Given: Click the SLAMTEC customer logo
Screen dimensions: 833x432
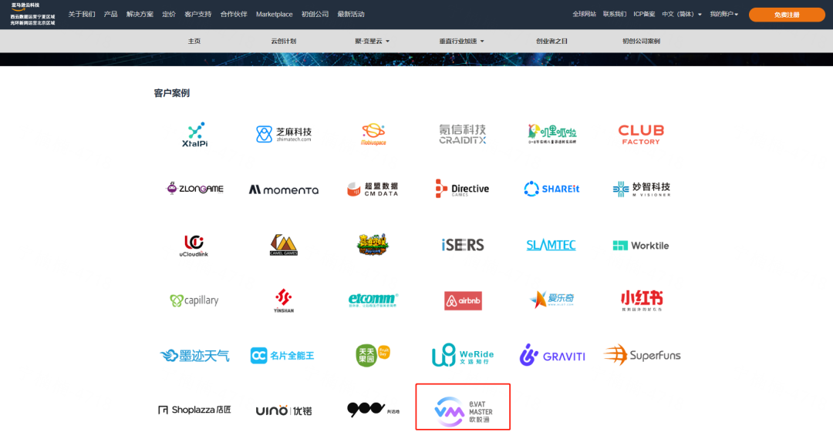Looking at the screenshot, I should pyautogui.click(x=551, y=245).
